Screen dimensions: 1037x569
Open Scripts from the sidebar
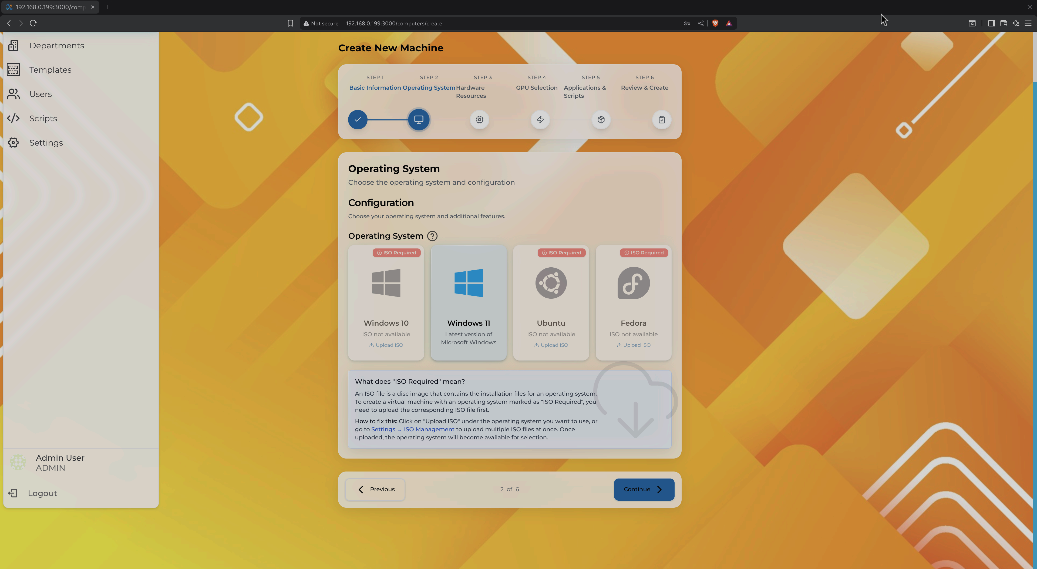43,118
